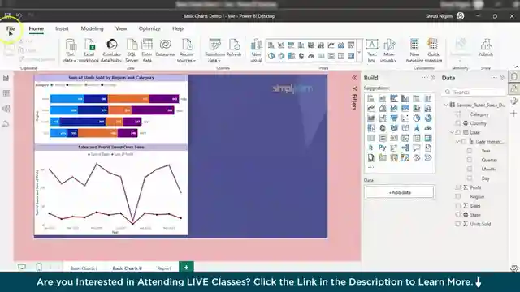Check the Year checkbox
Image resolution: width=520 pixels, height=292 pixels.
click(x=470, y=151)
